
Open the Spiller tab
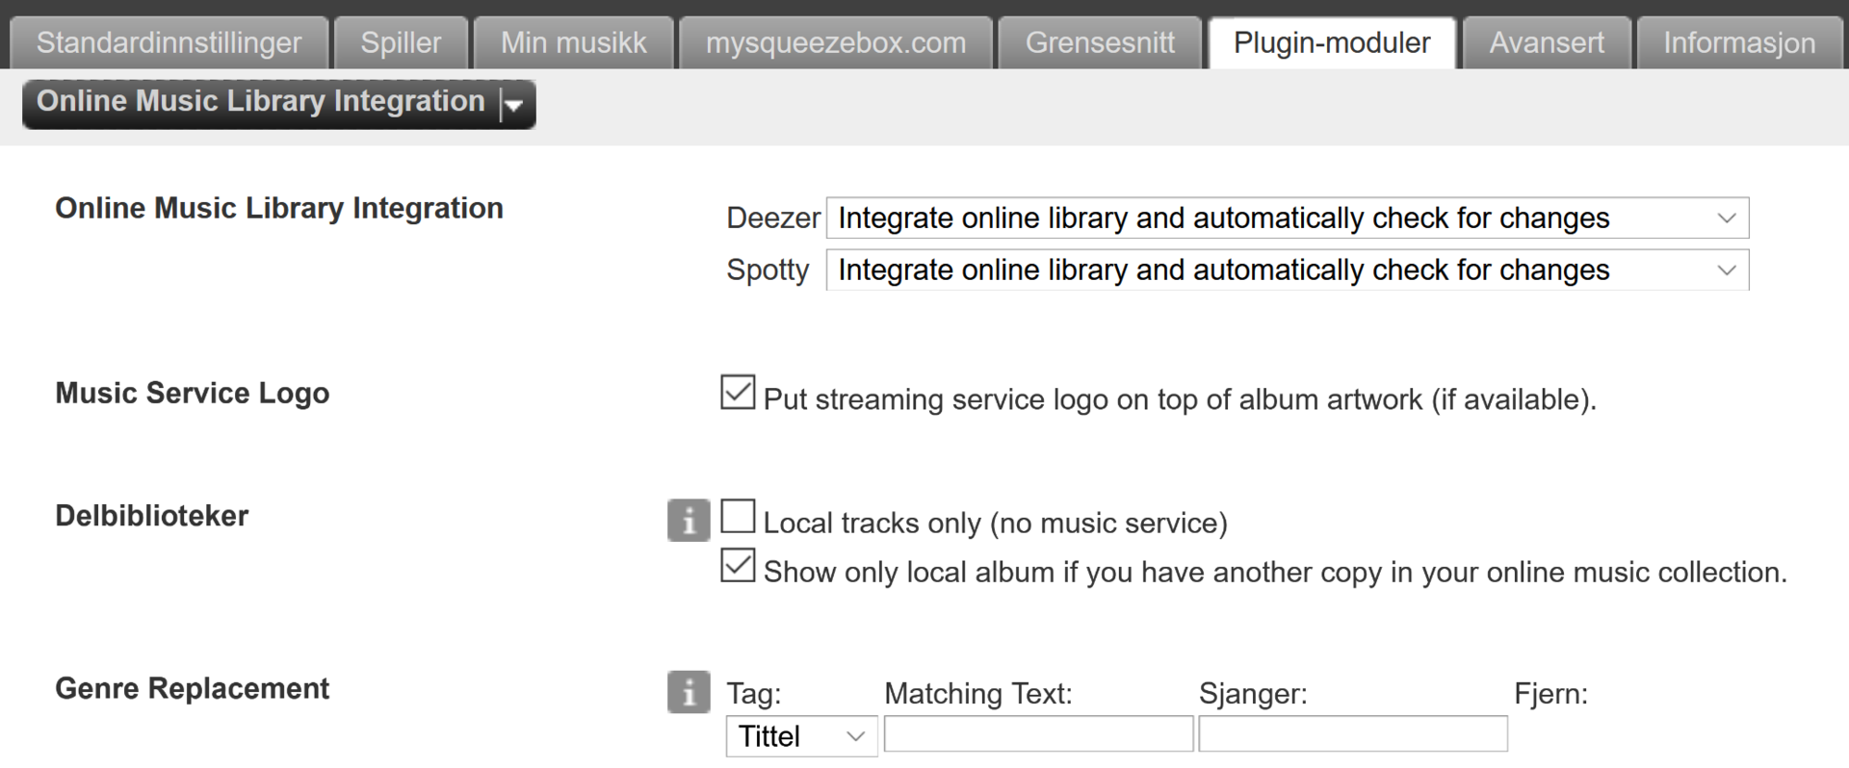click(x=401, y=43)
